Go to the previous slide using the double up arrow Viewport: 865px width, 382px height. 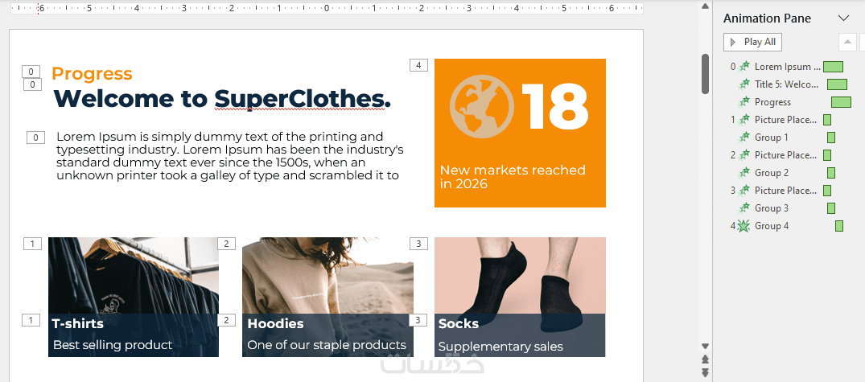(704, 359)
